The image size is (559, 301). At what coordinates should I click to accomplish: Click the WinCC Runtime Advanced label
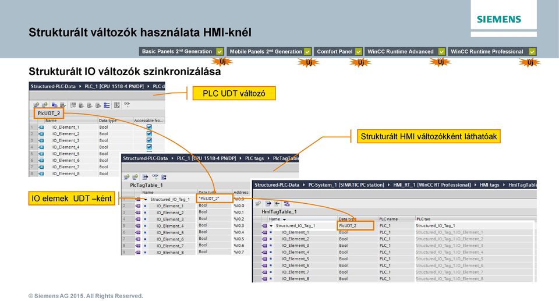pos(401,51)
